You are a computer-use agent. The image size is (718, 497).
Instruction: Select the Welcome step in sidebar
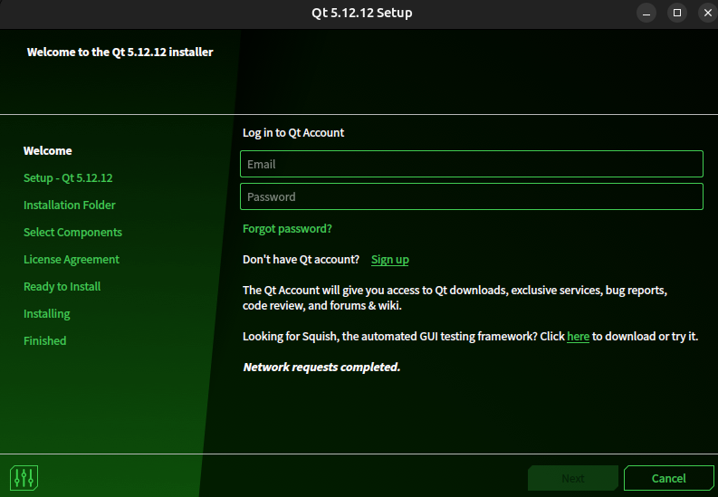(48, 150)
